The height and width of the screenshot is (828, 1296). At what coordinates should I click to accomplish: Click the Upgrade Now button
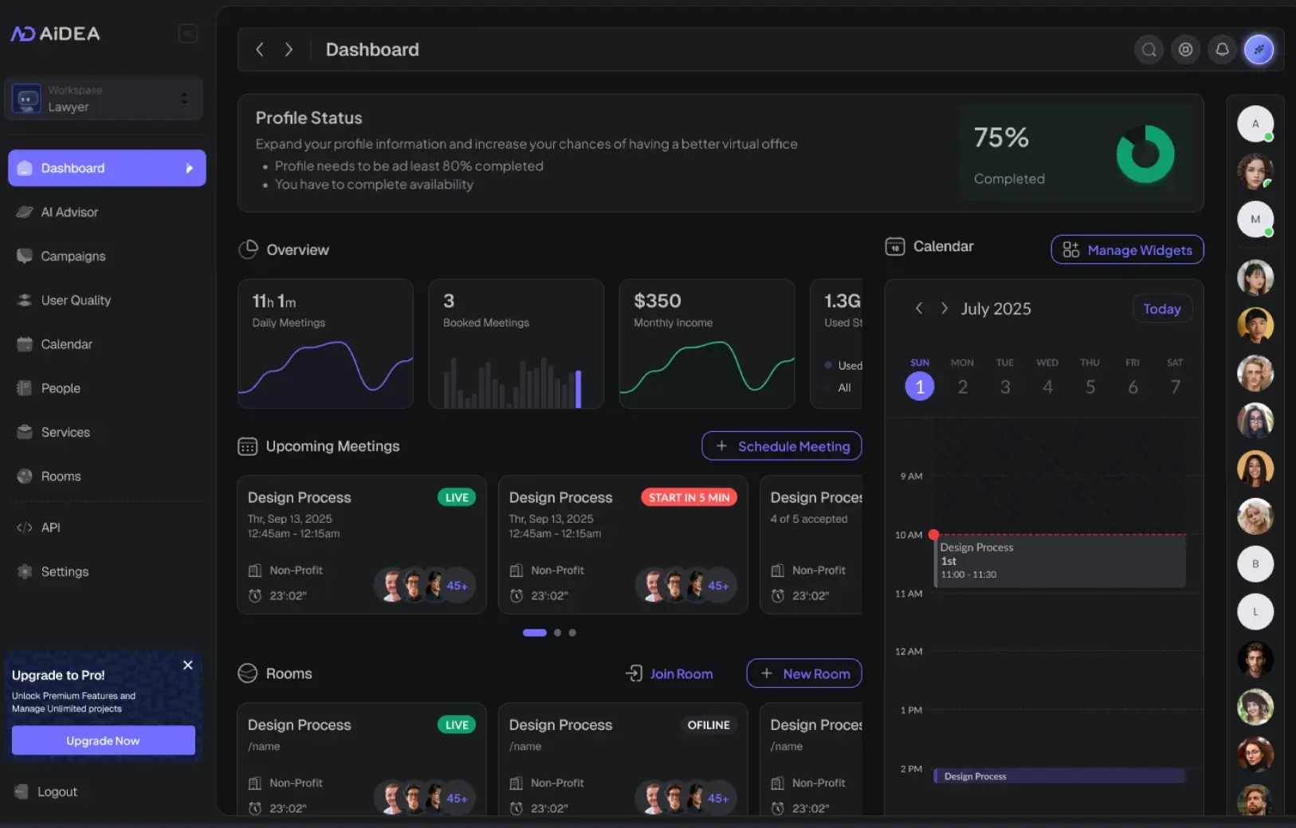tap(103, 740)
